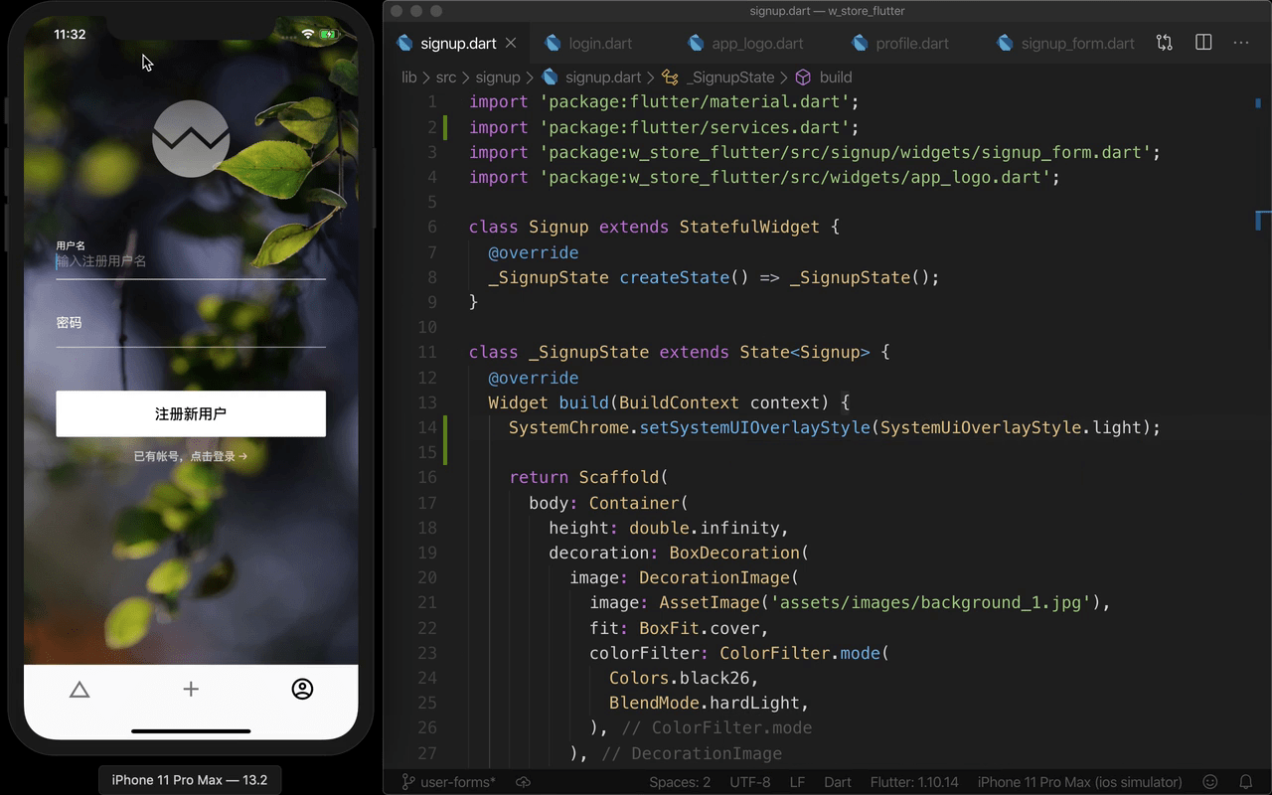1272x795 pixels.
Task: Click the 注册新用户 signup button
Action: pos(191,413)
